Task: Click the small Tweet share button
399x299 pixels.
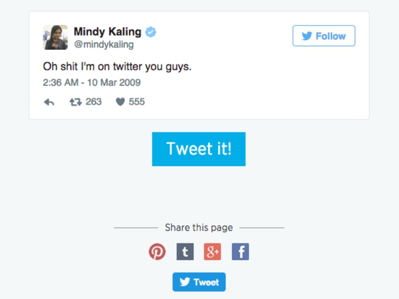Action: point(199,282)
